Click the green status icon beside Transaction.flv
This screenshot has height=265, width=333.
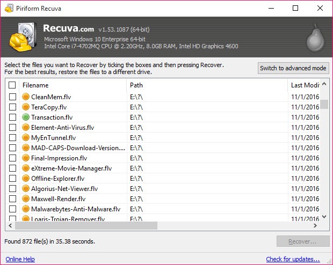(25, 117)
